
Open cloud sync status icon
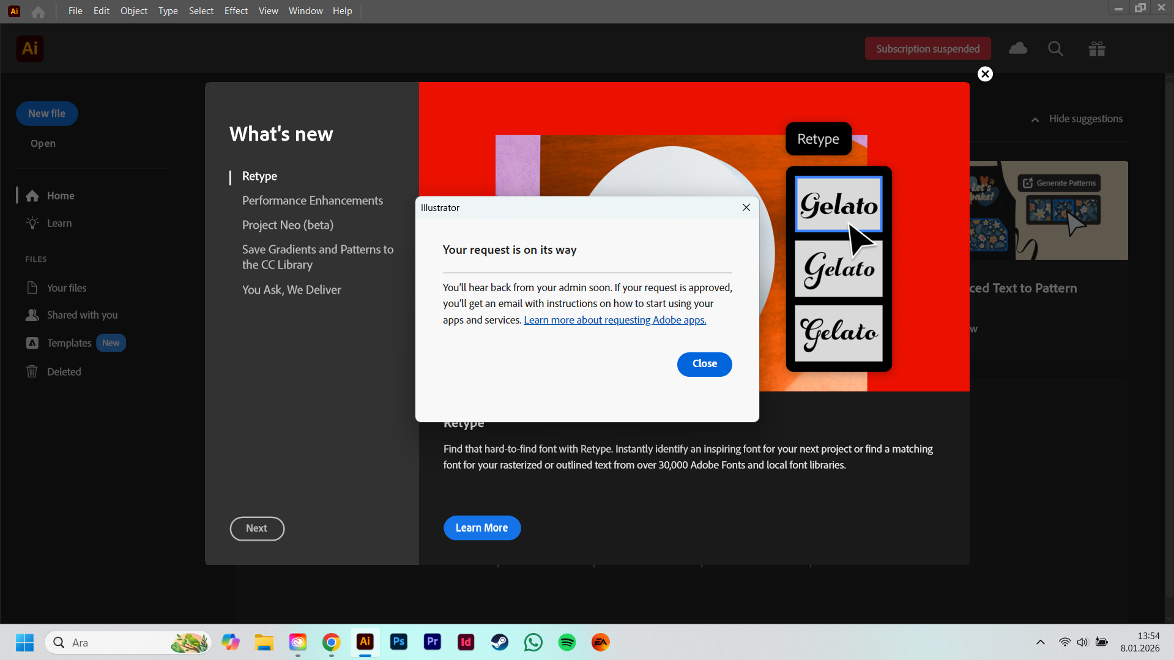[x=1018, y=48]
